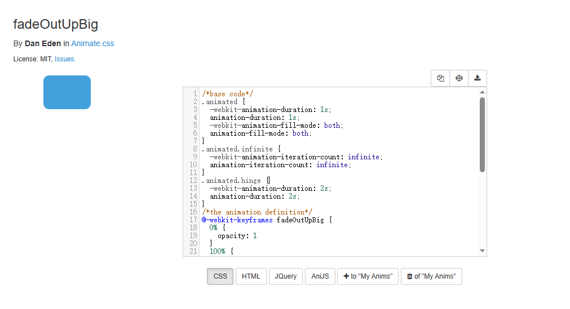Click "animation-fill-mode: both;" on line 6
570x309 pixels.
pyautogui.click(x=260, y=133)
